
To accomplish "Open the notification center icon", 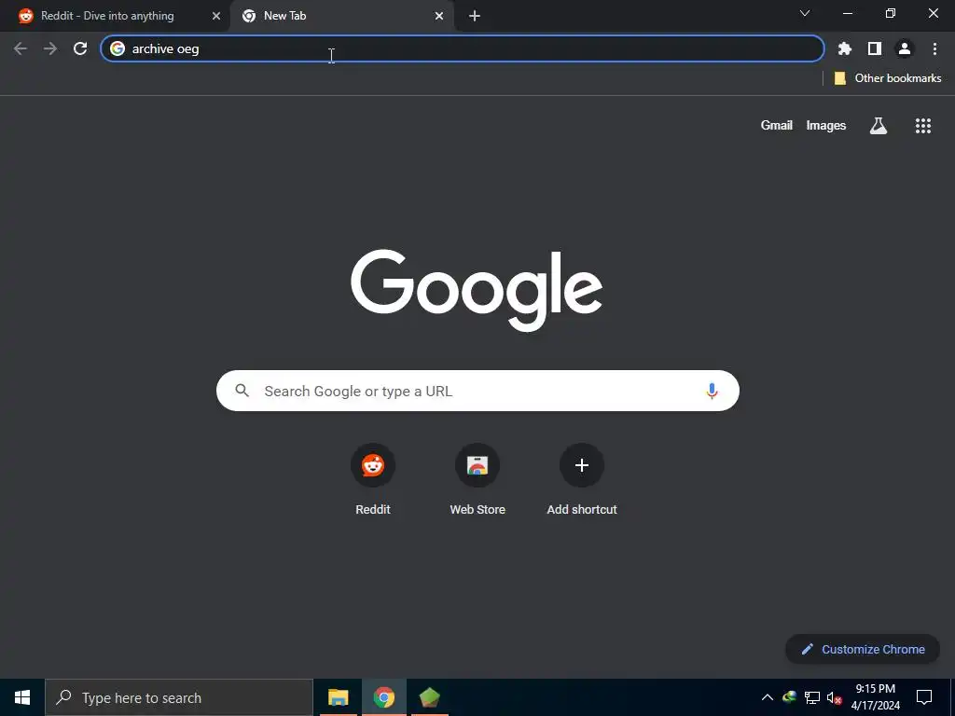I will pos(924,697).
